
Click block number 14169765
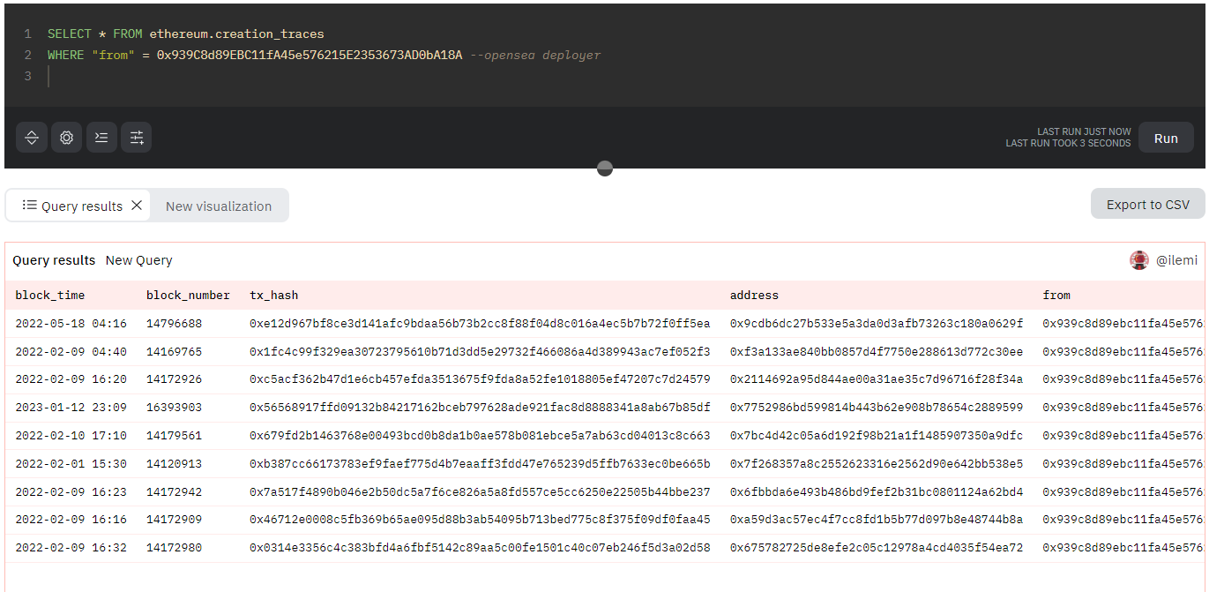[x=174, y=352]
